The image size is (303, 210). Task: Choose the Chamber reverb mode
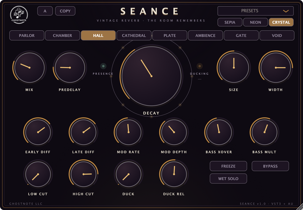tap(62, 35)
